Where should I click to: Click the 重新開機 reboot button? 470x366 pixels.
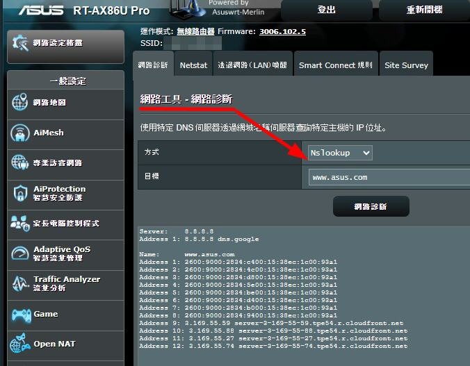coord(424,10)
